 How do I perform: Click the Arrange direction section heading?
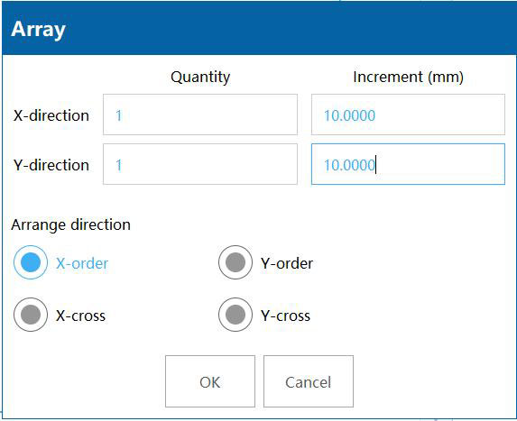[x=71, y=225]
